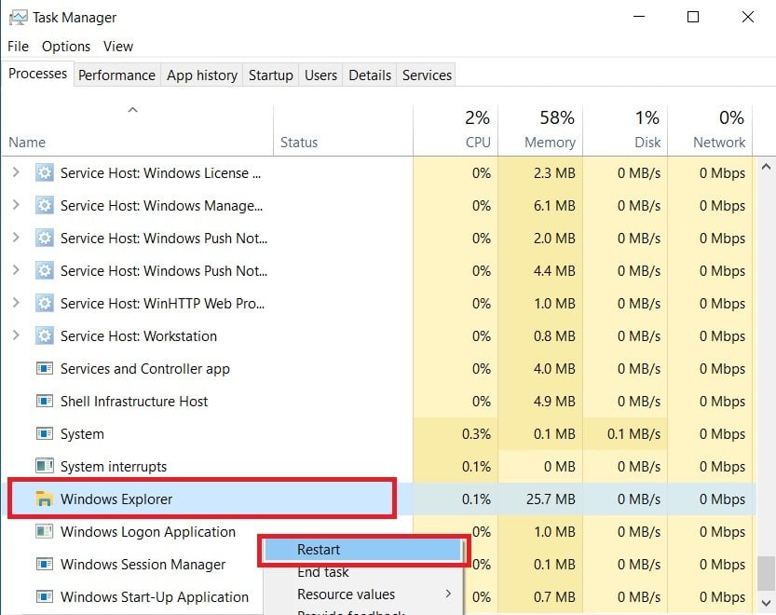Open the Resource values submenu arrow
The height and width of the screenshot is (615, 776).
click(x=448, y=594)
